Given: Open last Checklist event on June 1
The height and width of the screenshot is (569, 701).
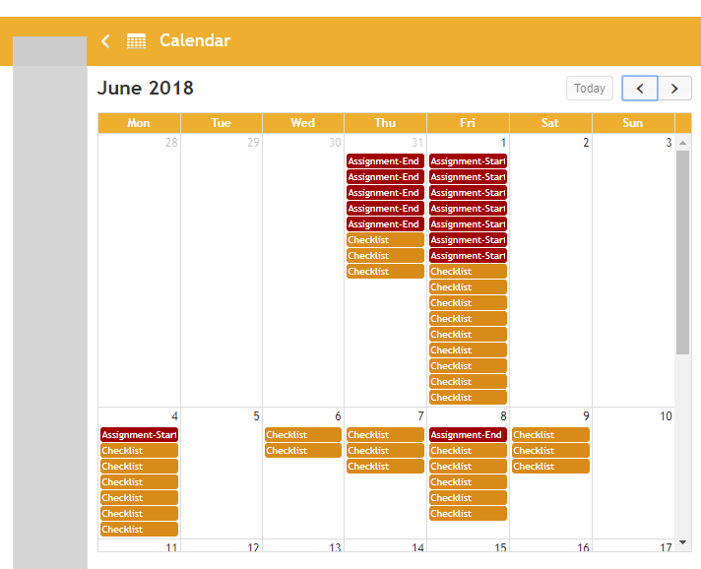Looking at the screenshot, I should pyautogui.click(x=467, y=398).
